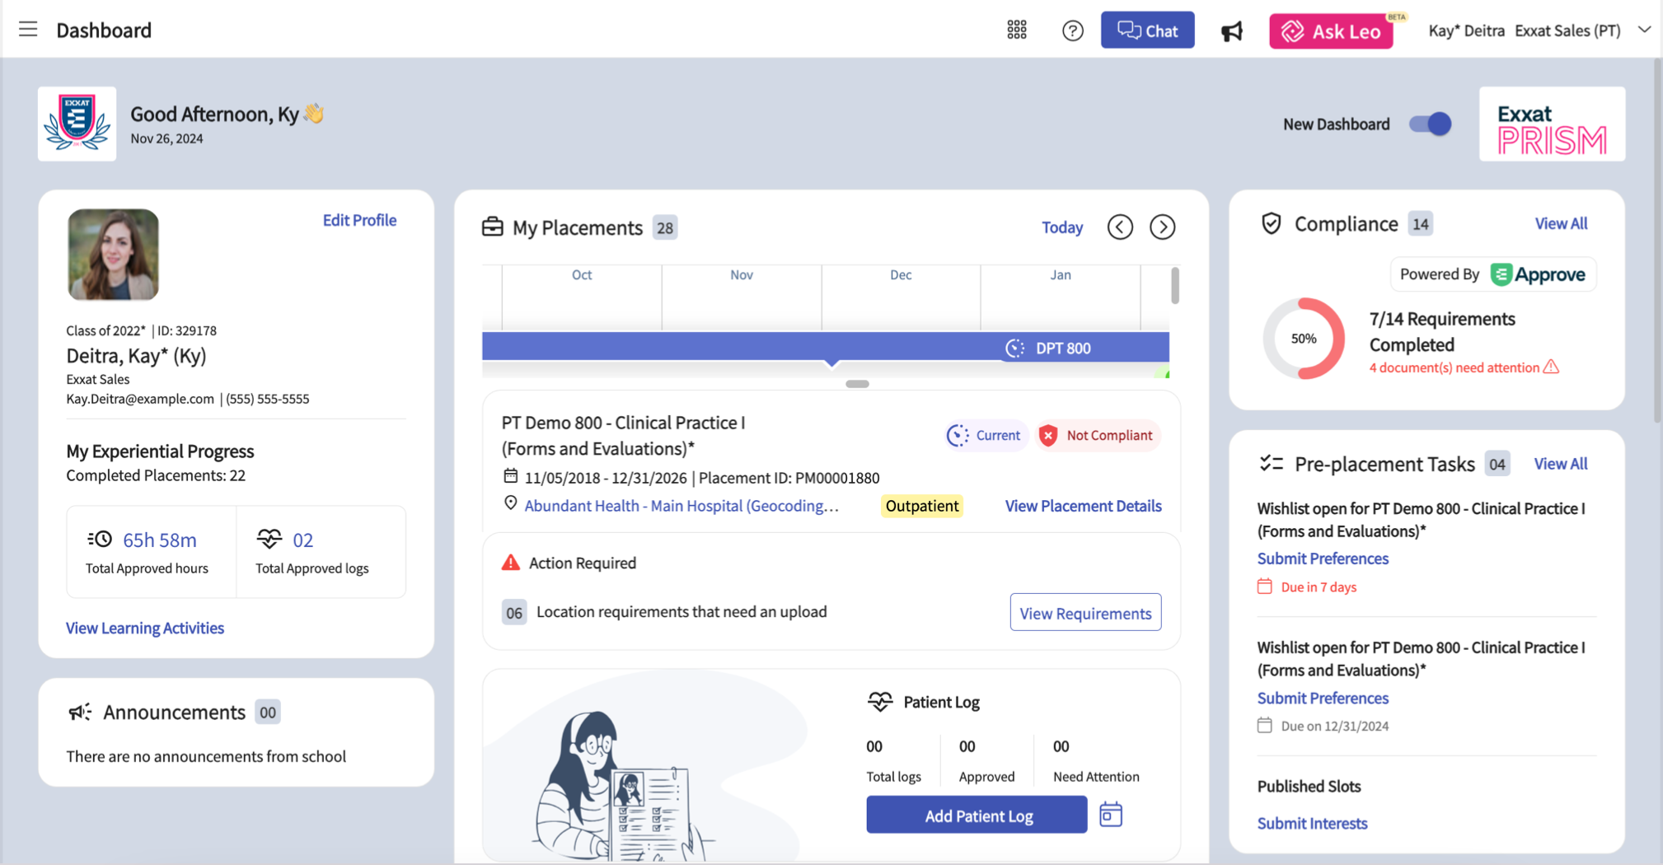Image resolution: width=1663 pixels, height=865 pixels.
Task: Click the calendar icon beside Add Patient Log
Action: click(1111, 814)
